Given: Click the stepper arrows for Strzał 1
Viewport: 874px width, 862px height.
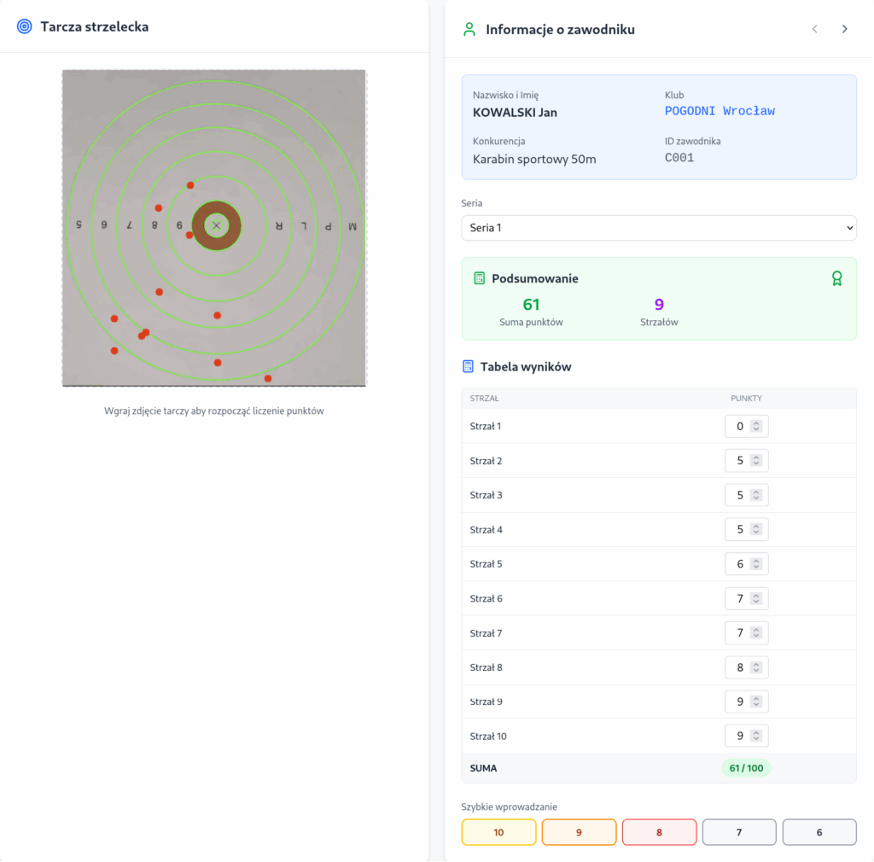Looking at the screenshot, I should point(755,426).
